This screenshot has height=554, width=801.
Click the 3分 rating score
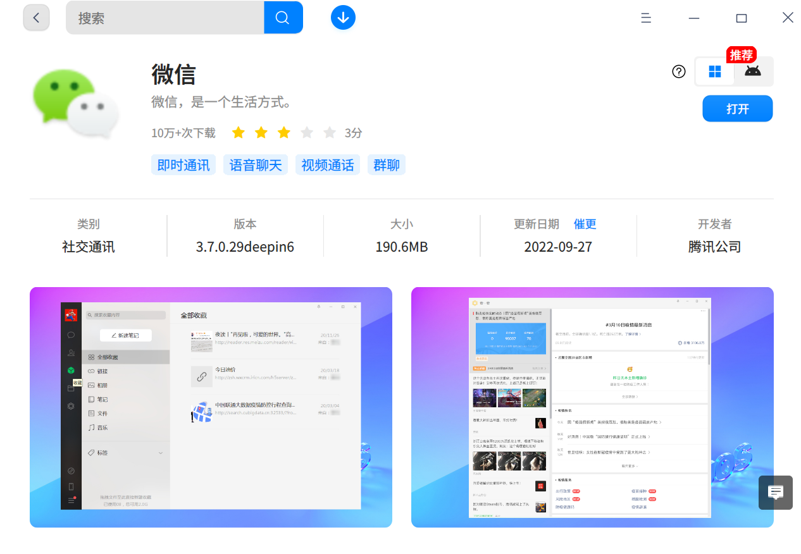coord(354,133)
